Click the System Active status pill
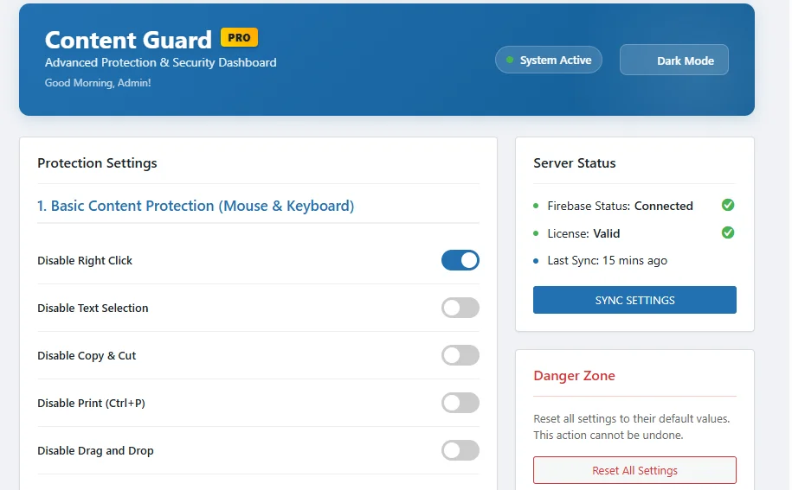The height and width of the screenshot is (490, 792). 549,60
